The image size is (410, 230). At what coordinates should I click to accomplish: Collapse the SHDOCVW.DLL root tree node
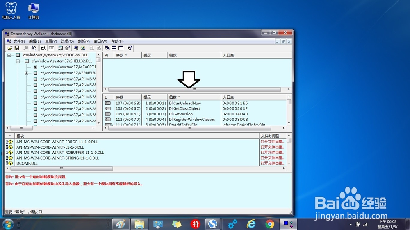pos(9,55)
